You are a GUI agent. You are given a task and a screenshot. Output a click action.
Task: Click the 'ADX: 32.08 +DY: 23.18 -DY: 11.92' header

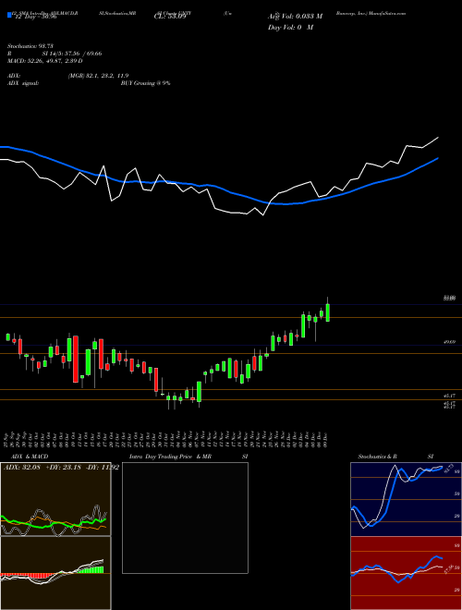click(x=61, y=467)
